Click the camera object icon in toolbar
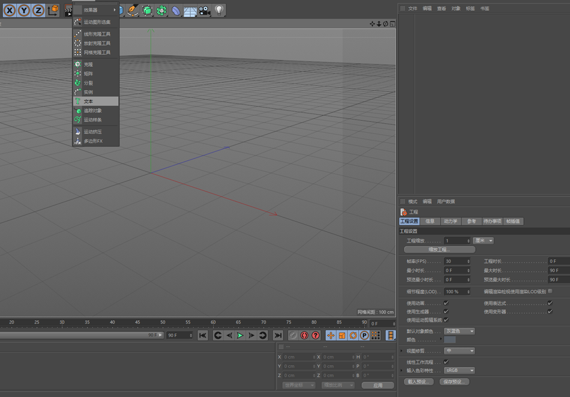This screenshot has width=570, height=397. point(205,11)
